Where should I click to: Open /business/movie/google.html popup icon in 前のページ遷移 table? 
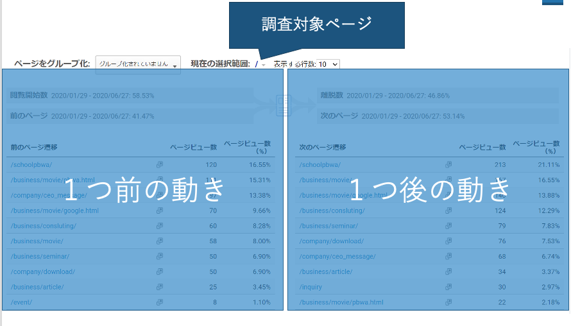pyautogui.click(x=160, y=210)
